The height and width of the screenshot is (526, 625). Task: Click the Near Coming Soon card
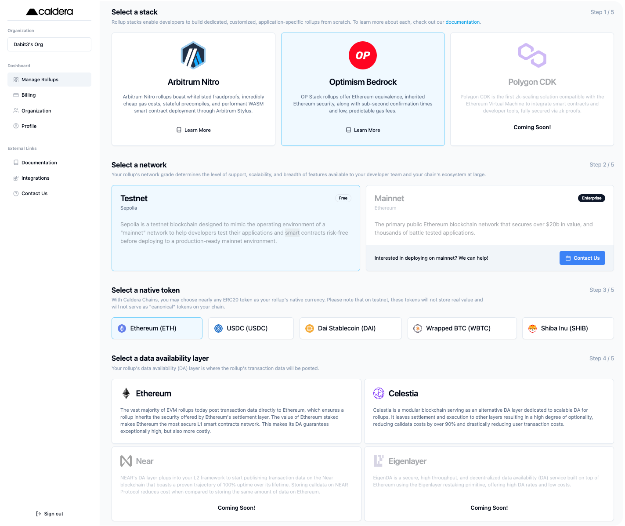coord(236,484)
